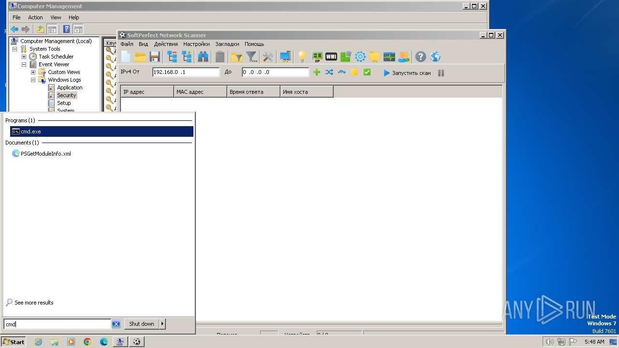Image resolution: width=619 pixels, height=348 pixels.
Task: Click the volume tray icon
Action: coord(549,342)
